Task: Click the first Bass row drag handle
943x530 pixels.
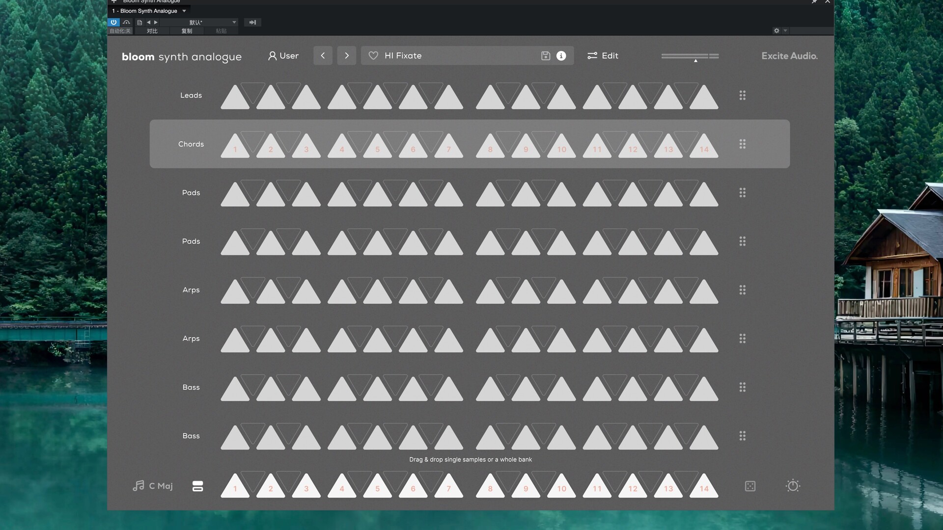Action: [743, 387]
